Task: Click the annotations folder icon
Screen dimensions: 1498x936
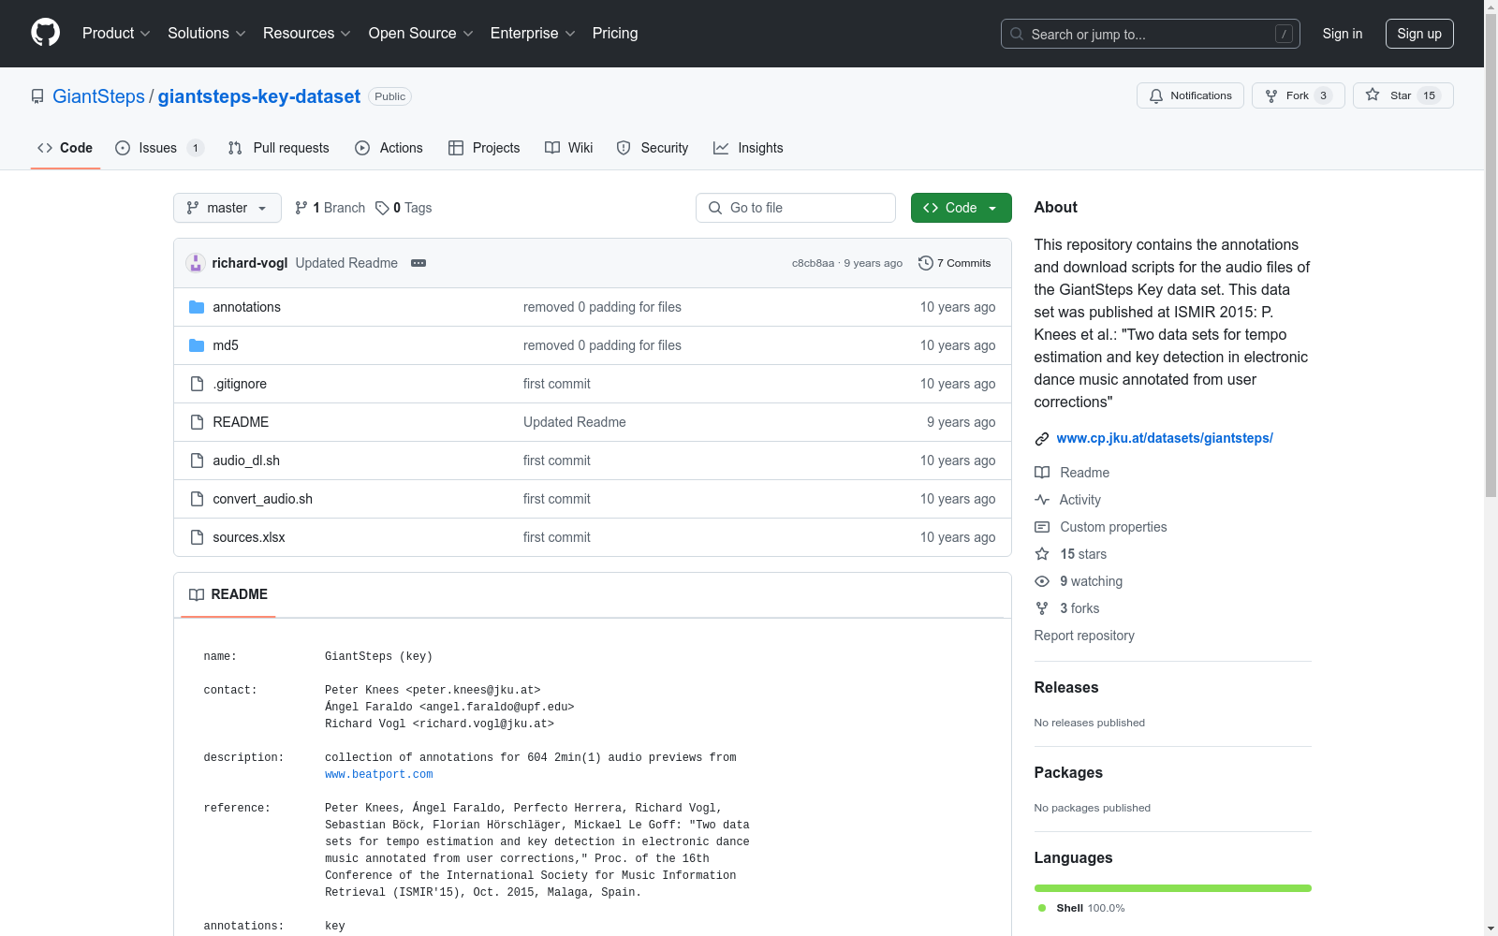Action: (x=197, y=307)
